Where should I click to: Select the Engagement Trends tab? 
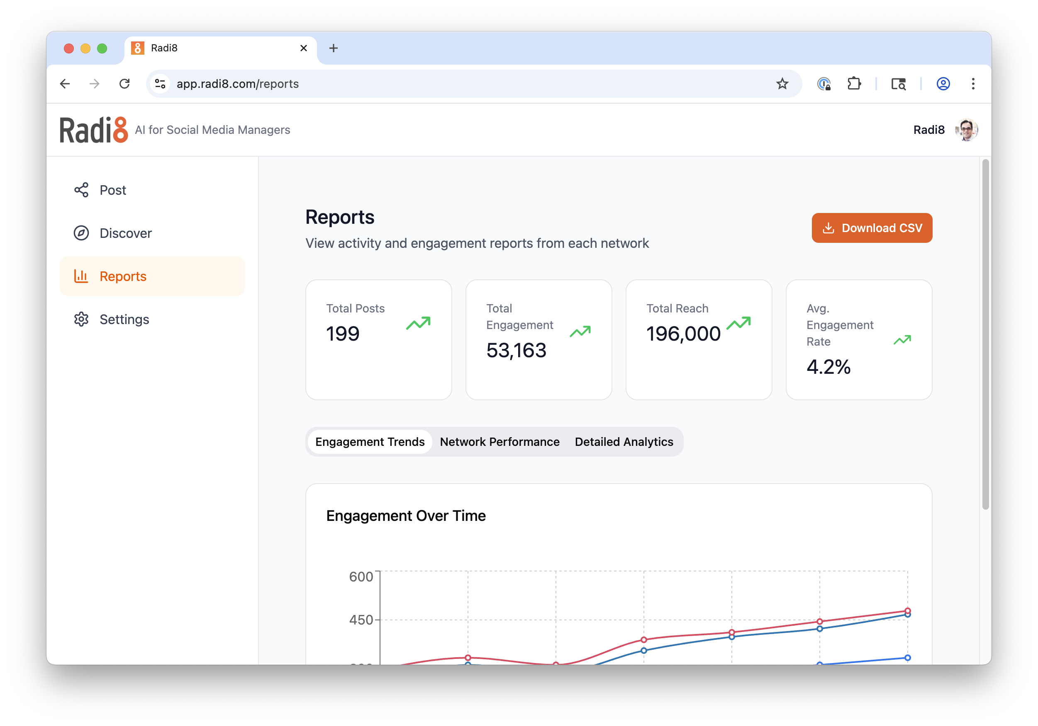pos(369,442)
